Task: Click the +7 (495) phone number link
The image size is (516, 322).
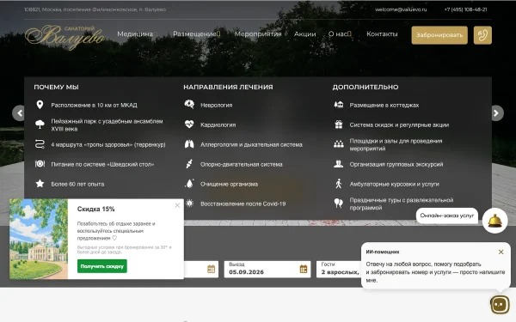Action: (x=465, y=9)
